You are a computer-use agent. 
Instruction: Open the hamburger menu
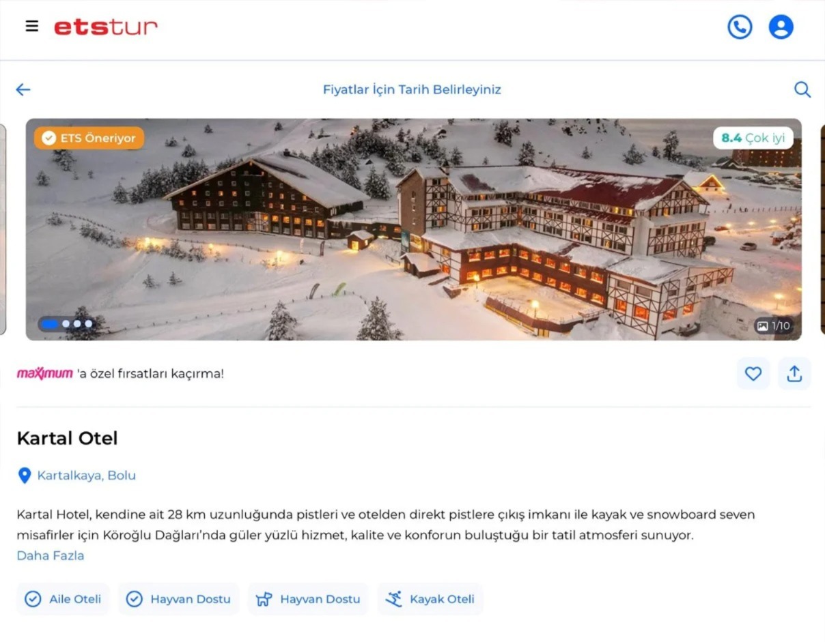pyautogui.click(x=31, y=27)
